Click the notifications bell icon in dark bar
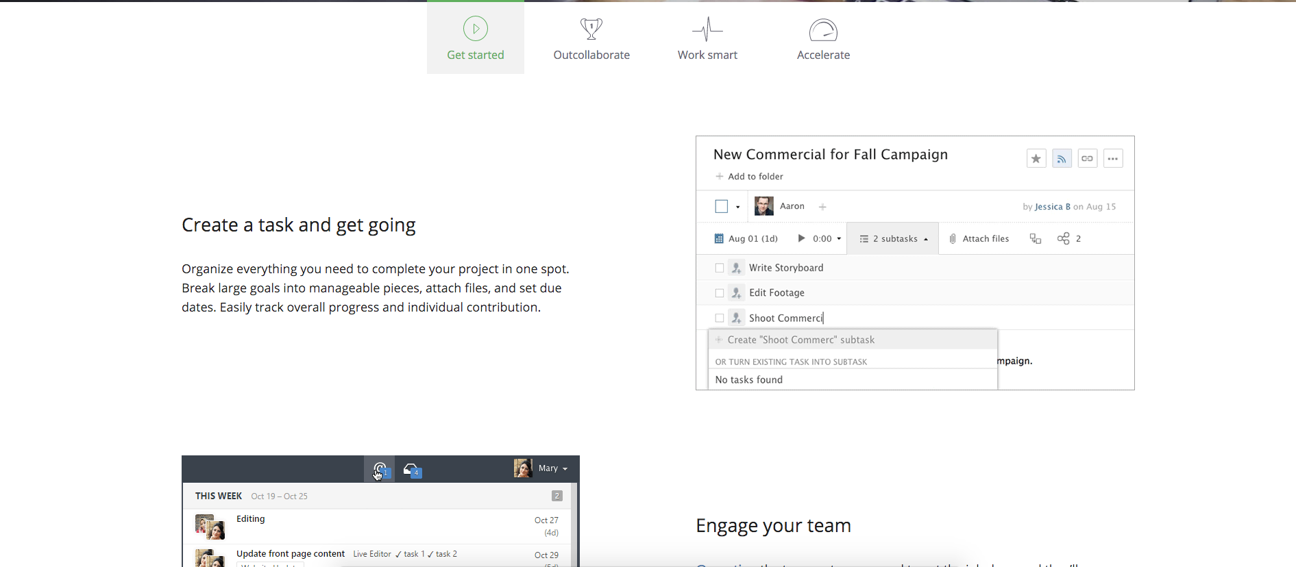 pos(379,470)
